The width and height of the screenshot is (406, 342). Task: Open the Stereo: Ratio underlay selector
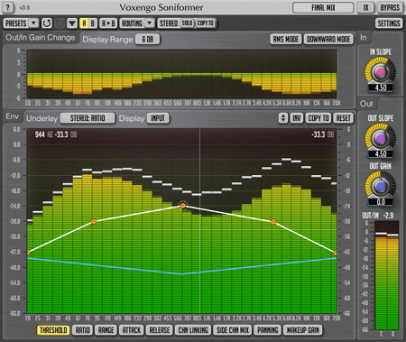pos(88,118)
